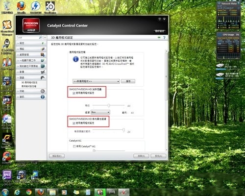245x196 pixels.
Task: Select 3D Application Settings under Gaming
Action: pos(29,82)
